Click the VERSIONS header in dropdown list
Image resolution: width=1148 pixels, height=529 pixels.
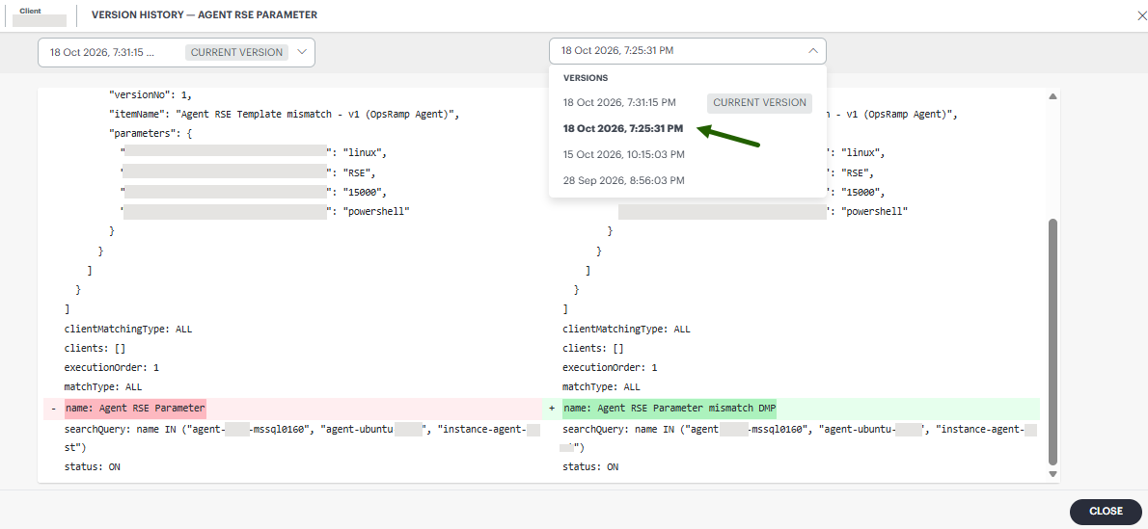[585, 77]
